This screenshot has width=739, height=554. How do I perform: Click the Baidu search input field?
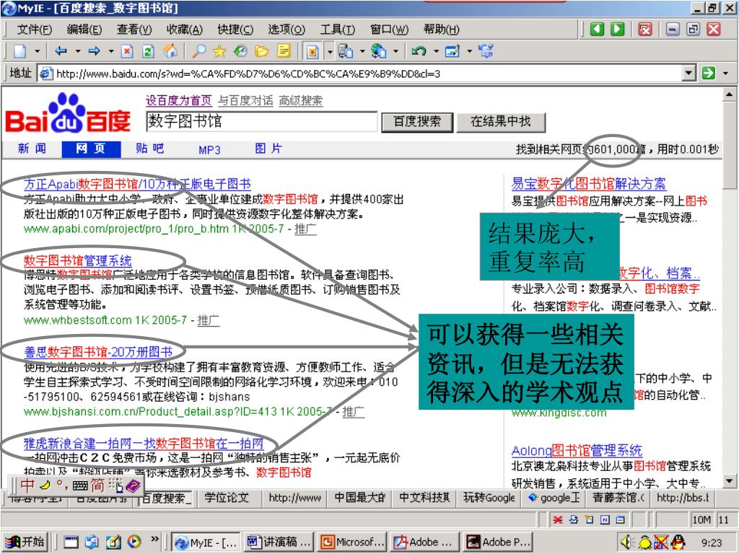(261, 121)
